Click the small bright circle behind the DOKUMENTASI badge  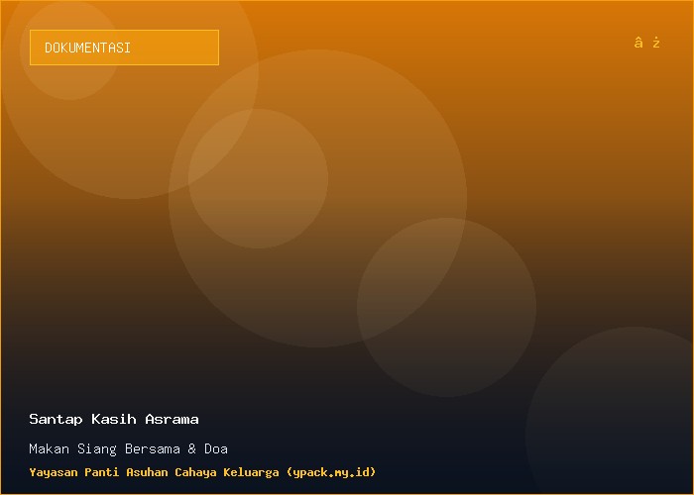pos(69,49)
